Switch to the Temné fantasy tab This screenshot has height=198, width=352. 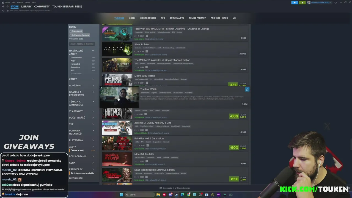[197, 18]
